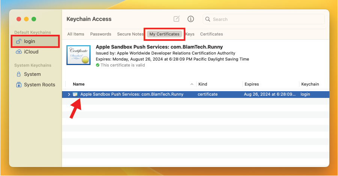Expand the Apple Sandbox Push Services row
The image size is (338, 176).
tap(69, 94)
